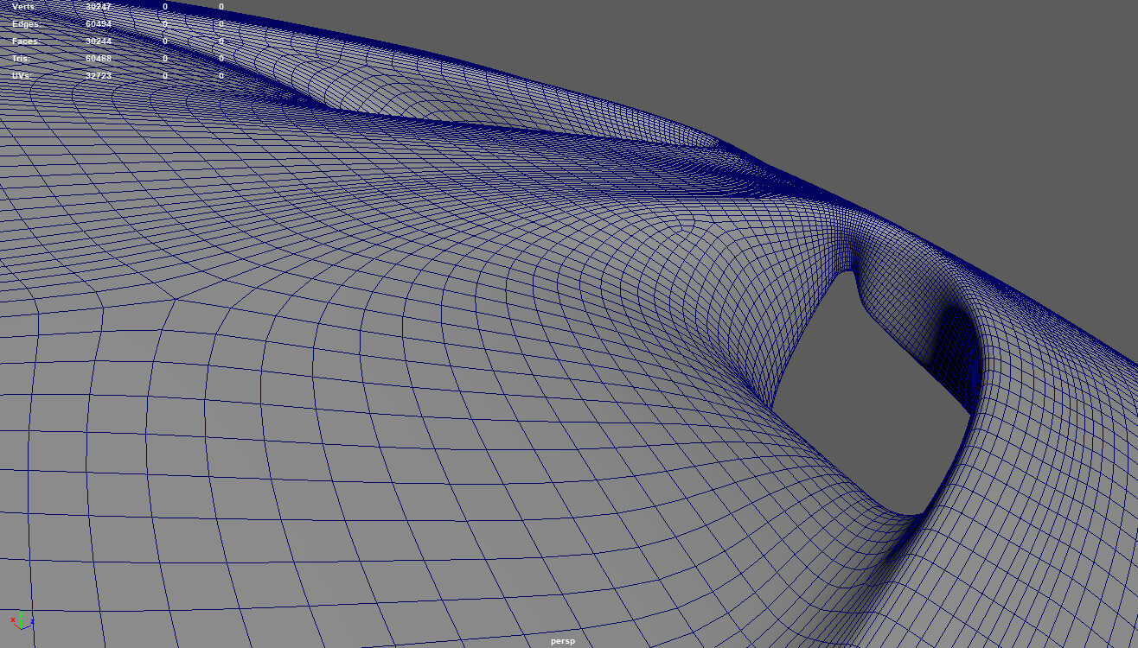The width and height of the screenshot is (1138, 648).
Task: Click the red X axis label on gizmo
Action: 13,620
